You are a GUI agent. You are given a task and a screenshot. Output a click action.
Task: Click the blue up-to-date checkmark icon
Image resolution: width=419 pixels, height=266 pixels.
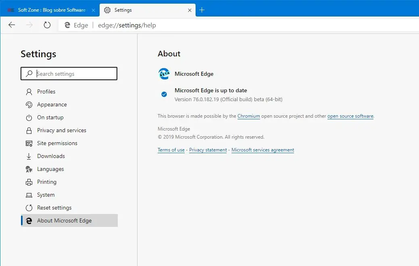(x=164, y=94)
